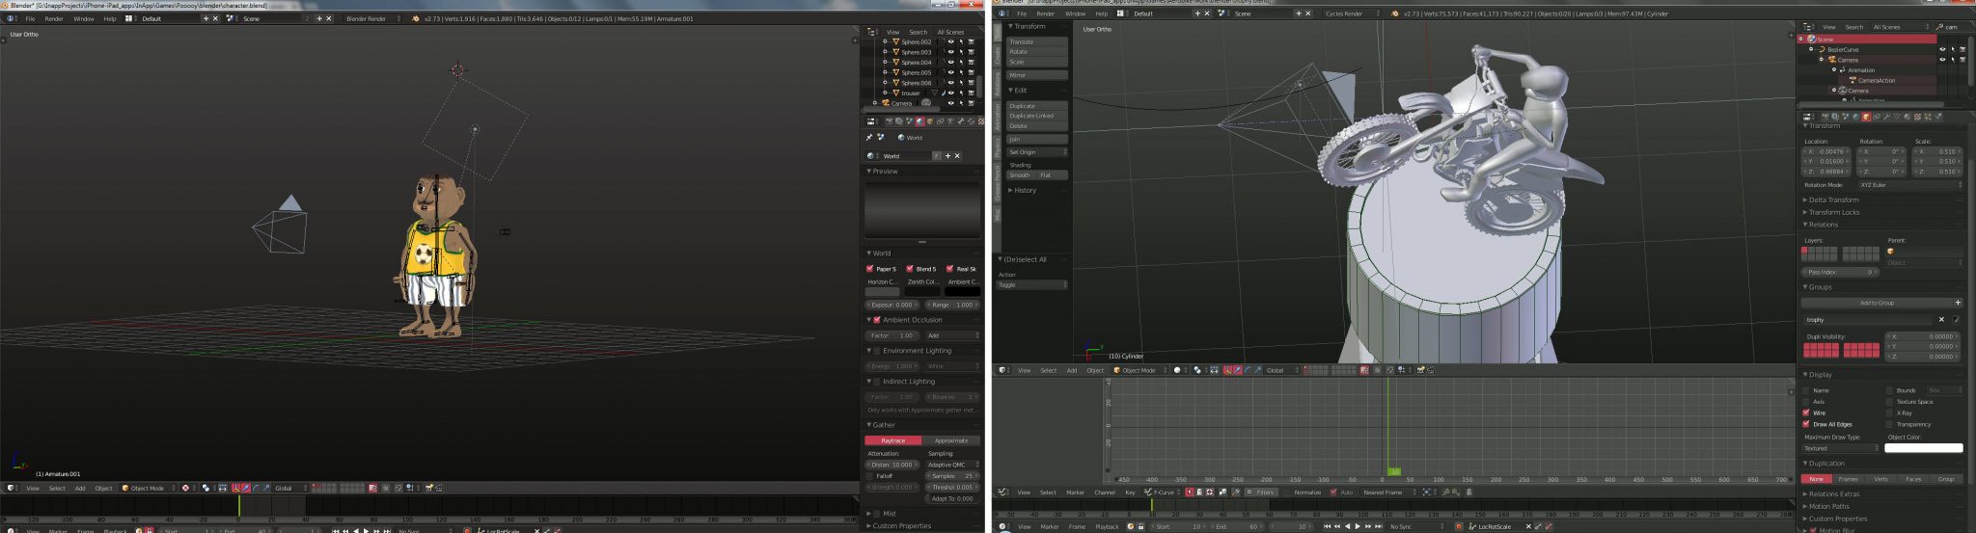Viewport: 1976px width, 533px height.
Task: Open Render menu in left Blender window
Action: [54, 18]
